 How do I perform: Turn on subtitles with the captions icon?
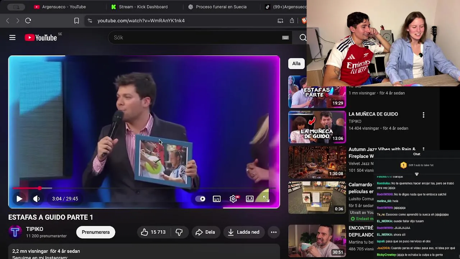coord(217,199)
